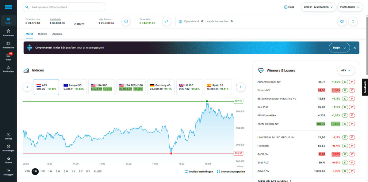
Task: Open Instellingen gear in the sidebar
Action: click(8, 148)
